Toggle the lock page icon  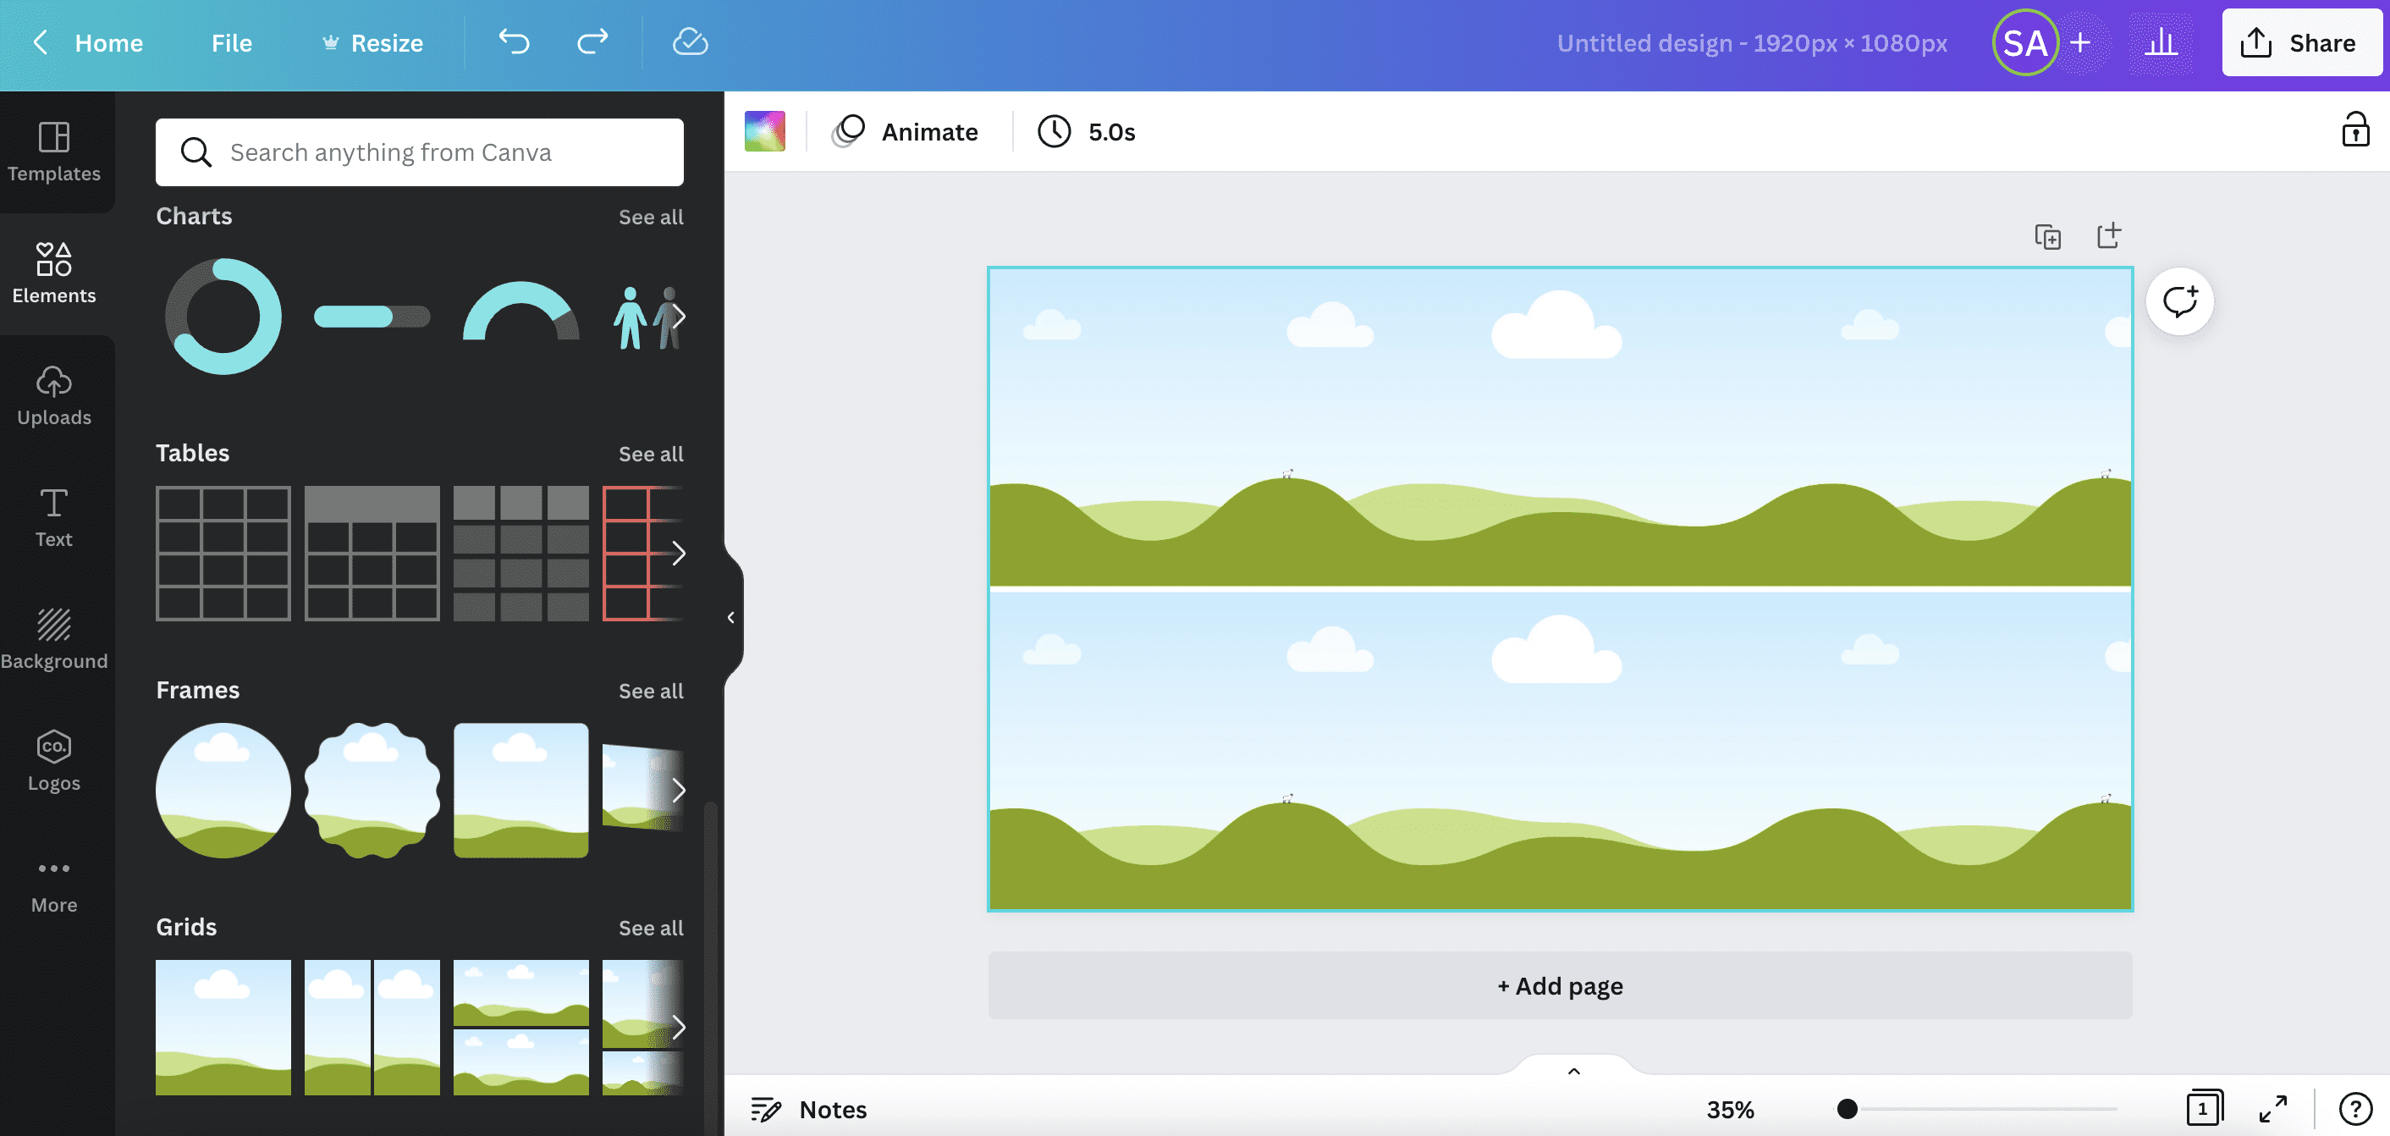coord(2354,131)
